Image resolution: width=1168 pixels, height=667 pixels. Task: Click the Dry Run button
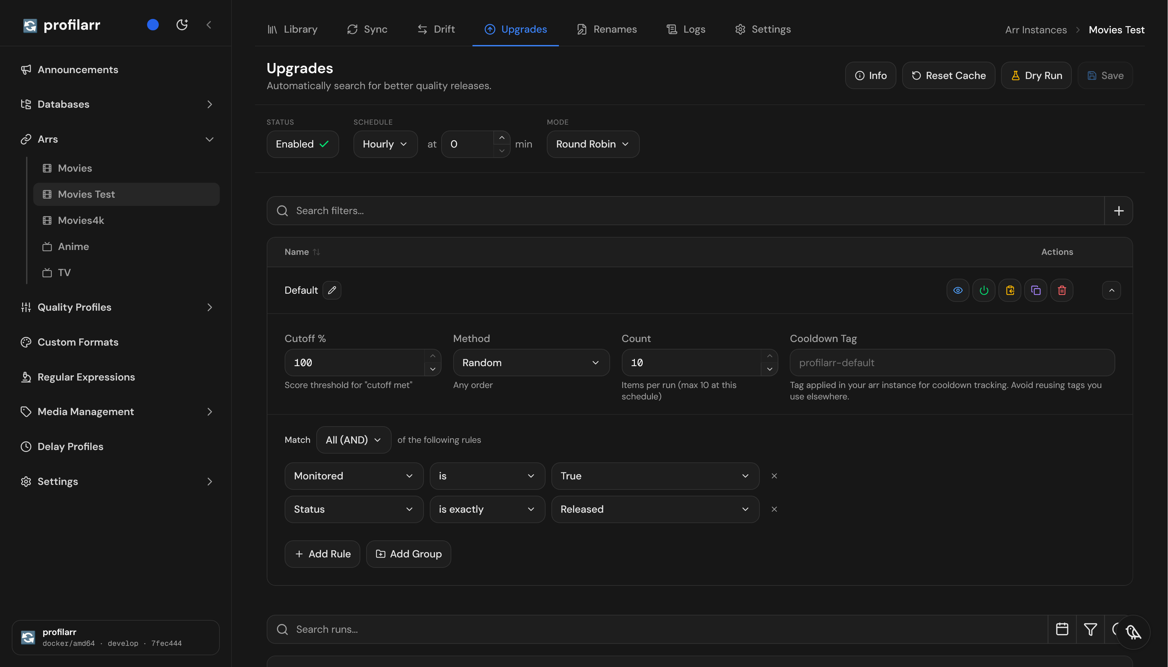point(1036,76)
